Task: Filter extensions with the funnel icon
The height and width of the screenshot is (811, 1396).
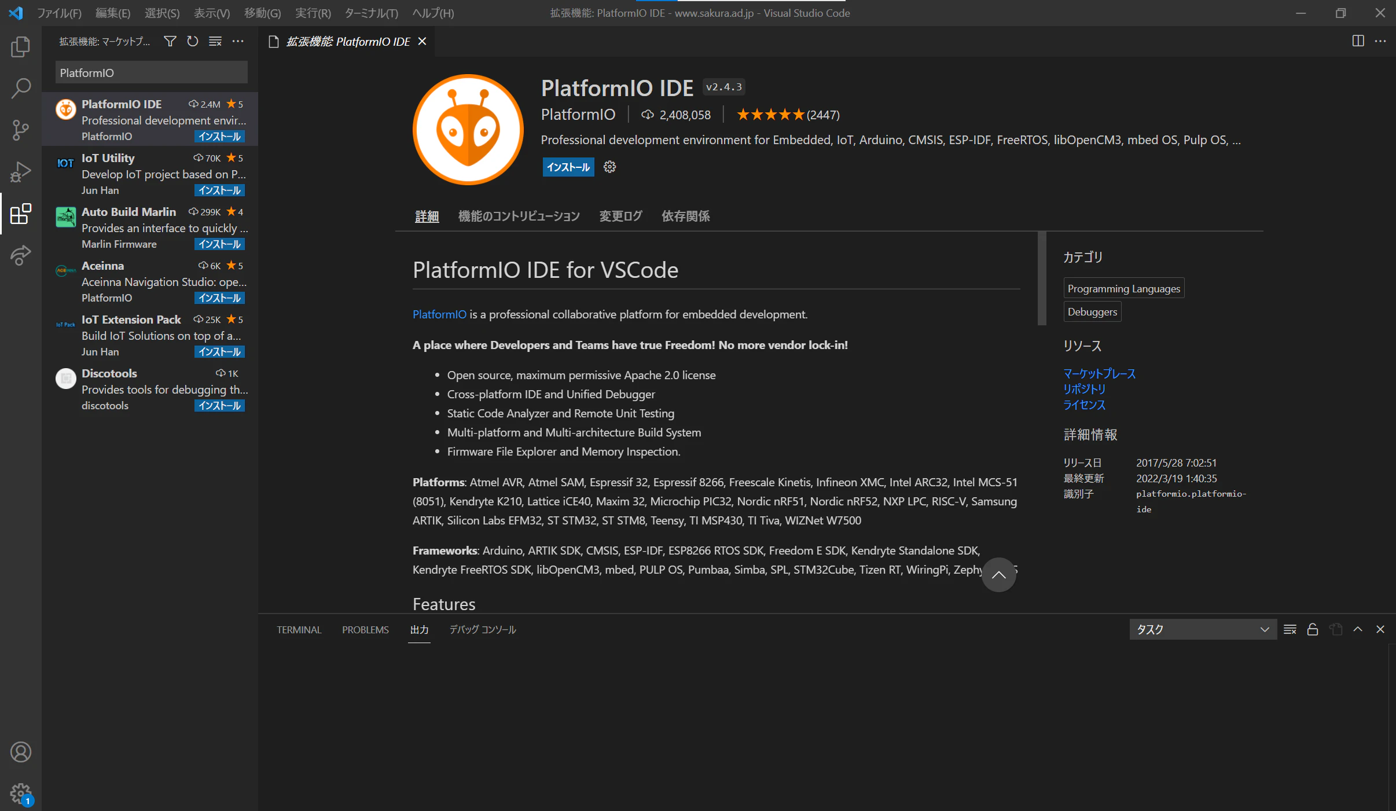Action: point(170,41)
